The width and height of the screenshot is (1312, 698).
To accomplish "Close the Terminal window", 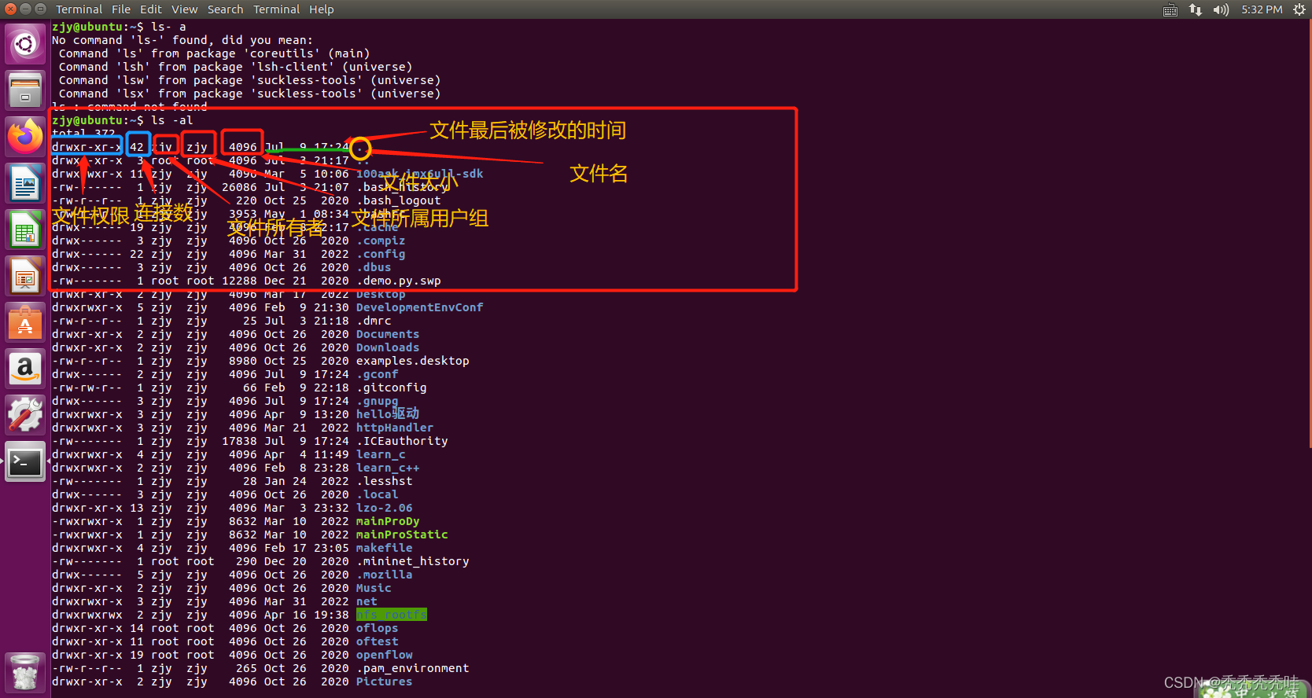I will coord(10,9).
